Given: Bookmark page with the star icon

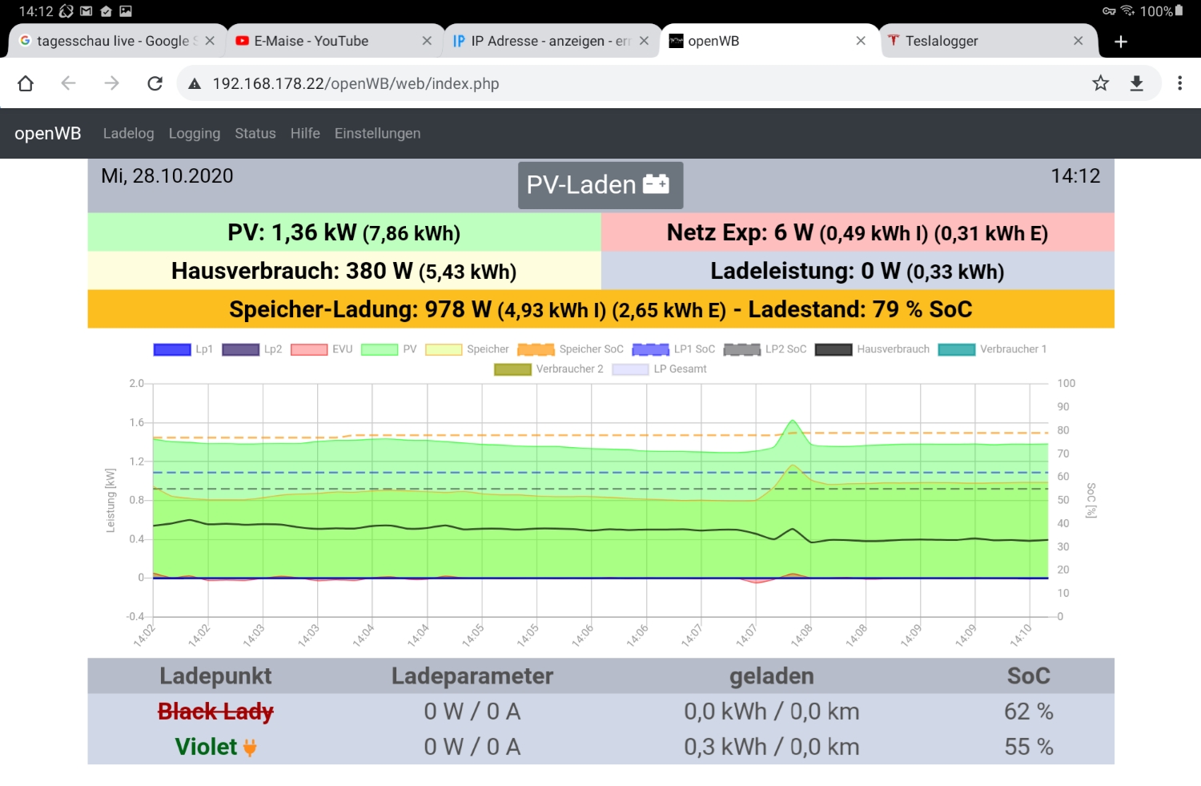Looking at the screenshot, I should [x=1100, y=83].
